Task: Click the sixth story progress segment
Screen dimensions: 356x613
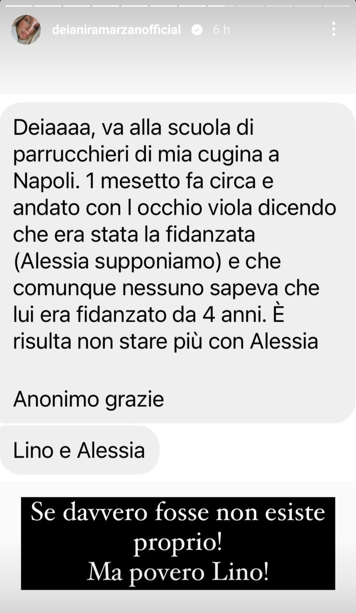Action: [x=164, y=6]
